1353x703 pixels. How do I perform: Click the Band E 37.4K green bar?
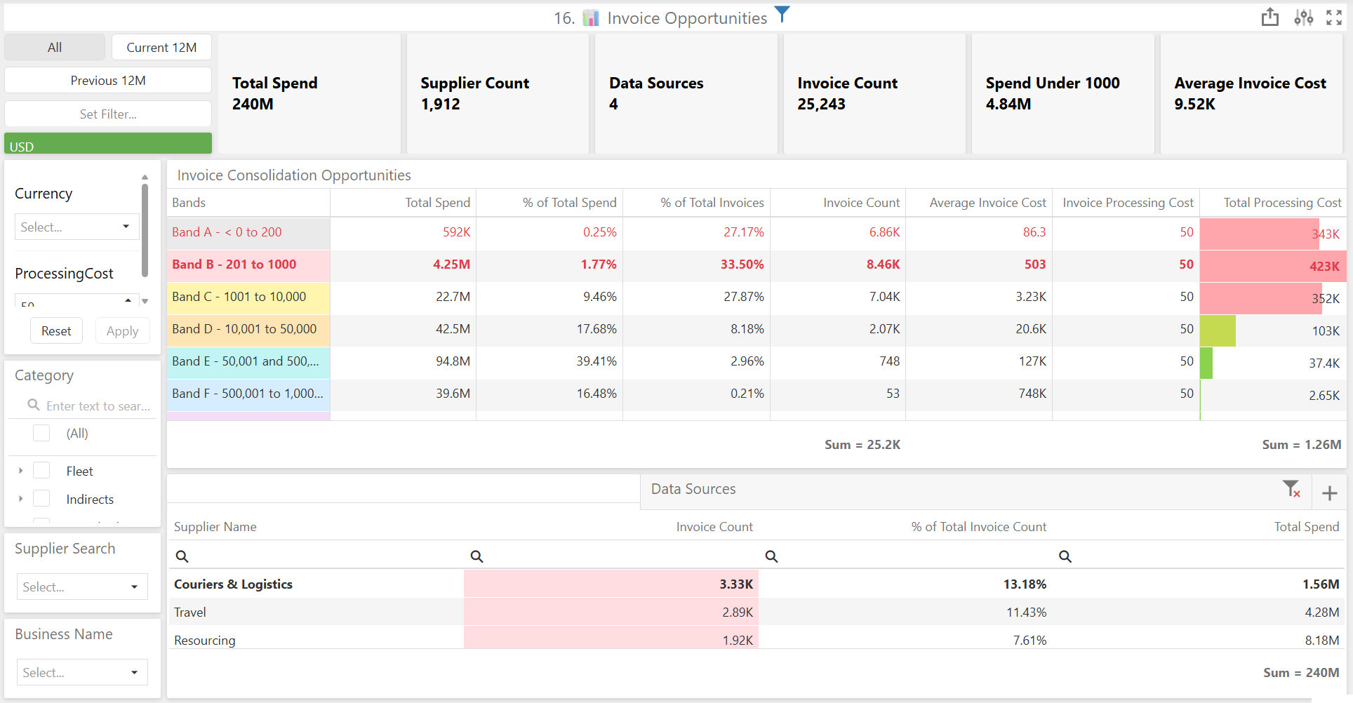click(x=1206, y=363)
